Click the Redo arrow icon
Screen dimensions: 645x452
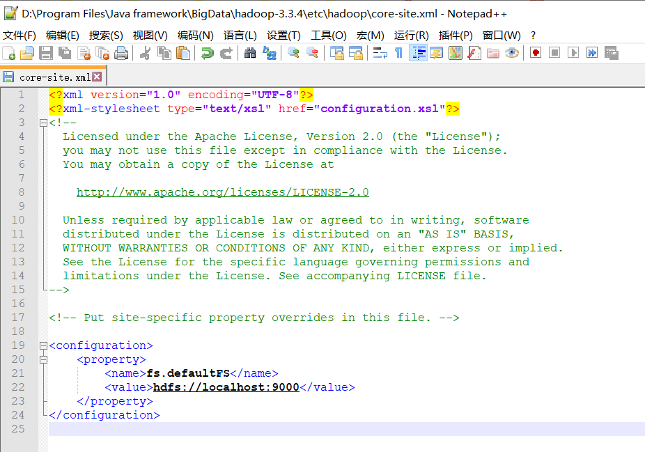click(x=226, y=53)
